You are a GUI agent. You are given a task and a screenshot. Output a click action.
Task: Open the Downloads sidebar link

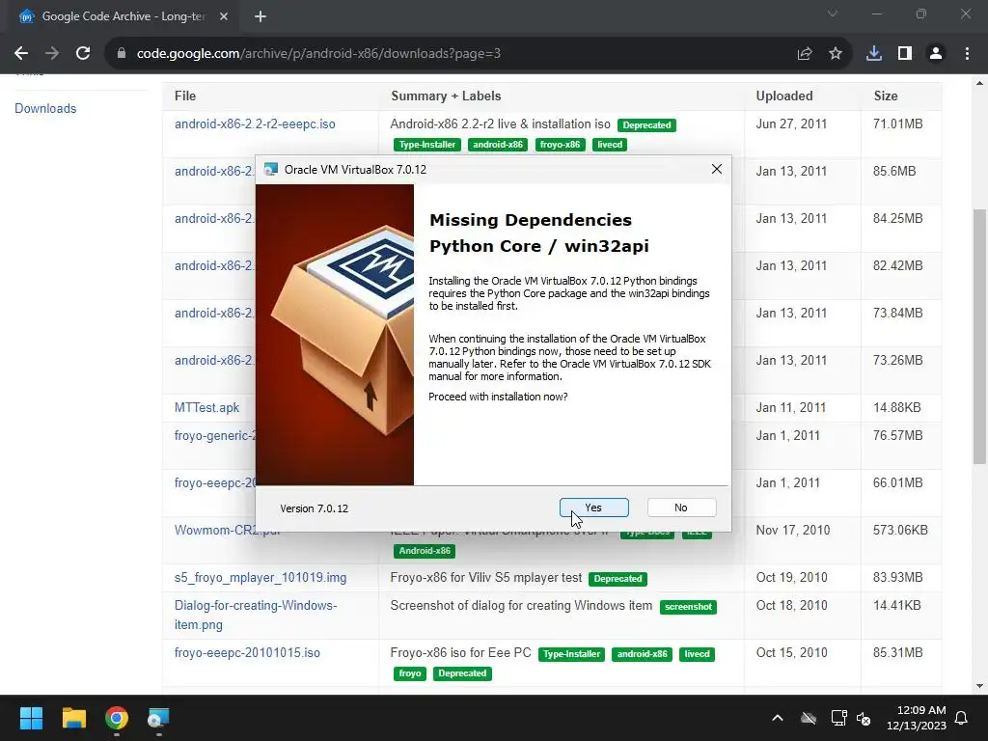click(45, 108)
